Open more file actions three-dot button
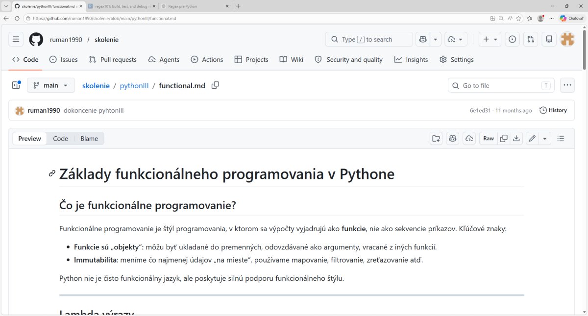This screenshot has height=316, width=588. 567,85
